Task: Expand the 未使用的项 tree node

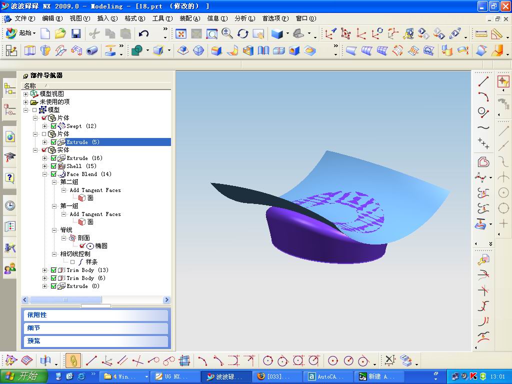Action: [26, 102]
